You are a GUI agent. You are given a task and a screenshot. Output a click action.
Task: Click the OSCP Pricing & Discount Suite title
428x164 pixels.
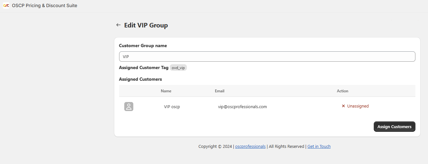click(45, 5)
